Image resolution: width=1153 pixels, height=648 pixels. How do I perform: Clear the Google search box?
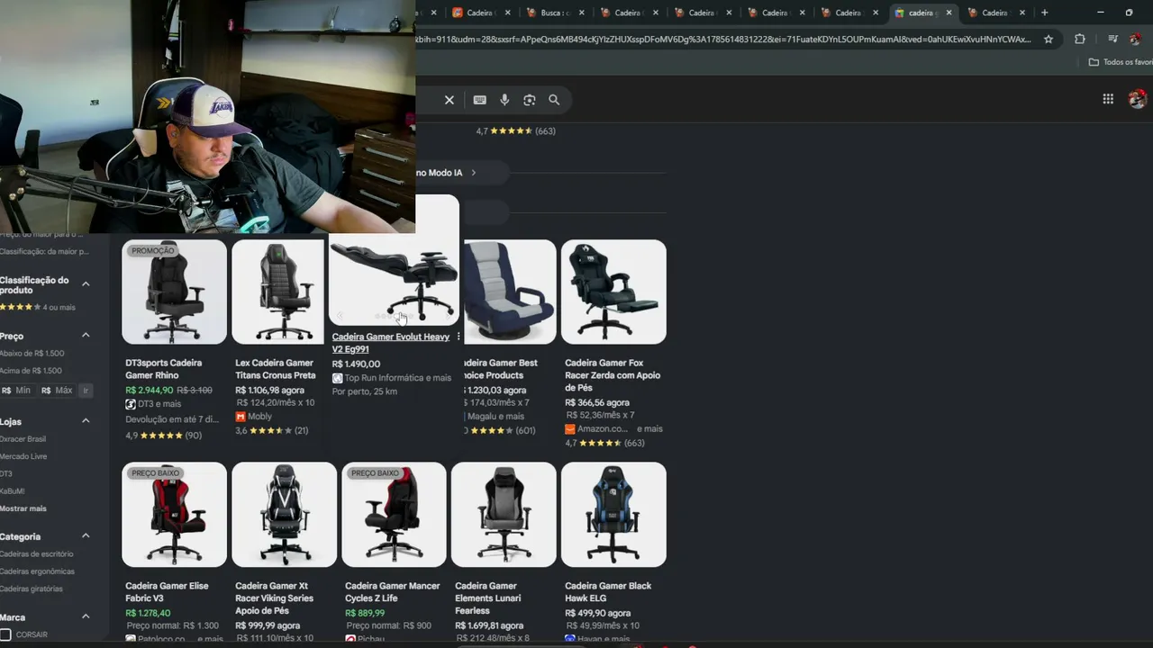tap(449, 100)
